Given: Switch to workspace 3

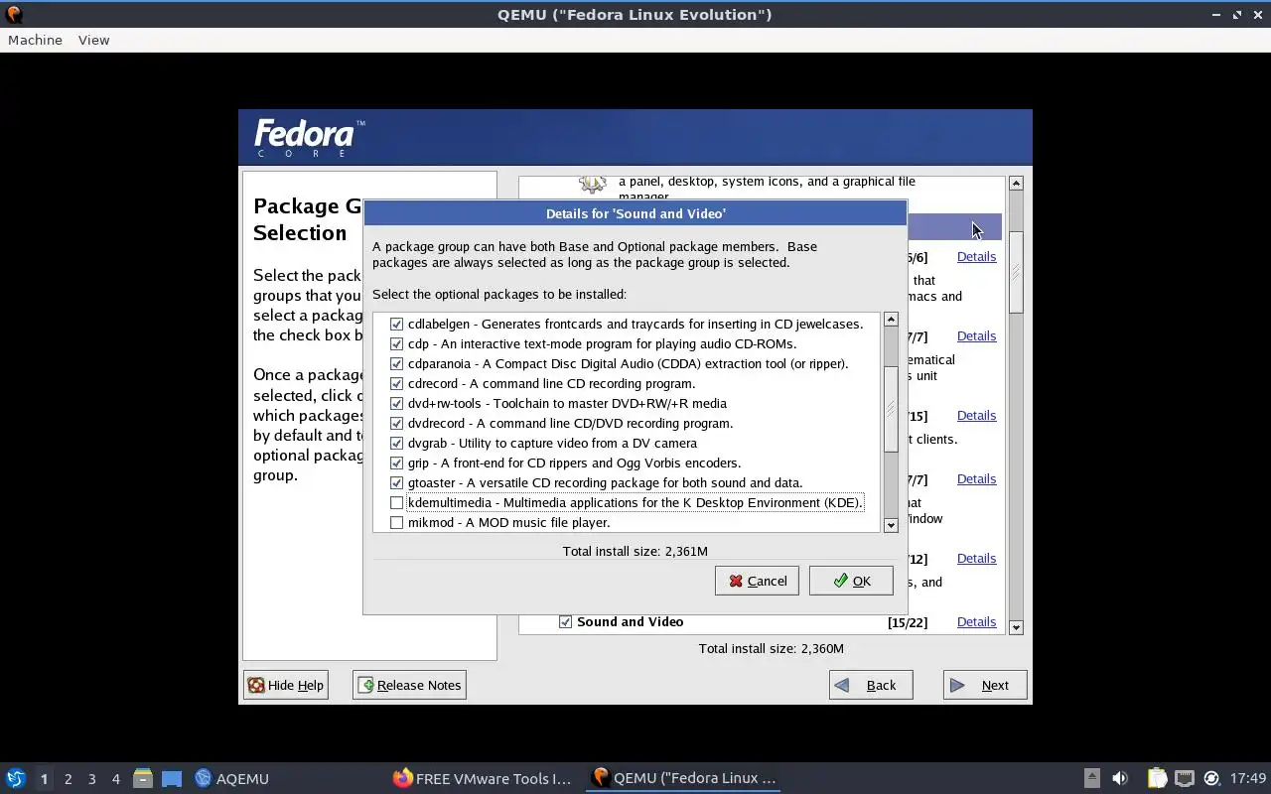Looking at the screenshot, I should (x=91, y=778).
